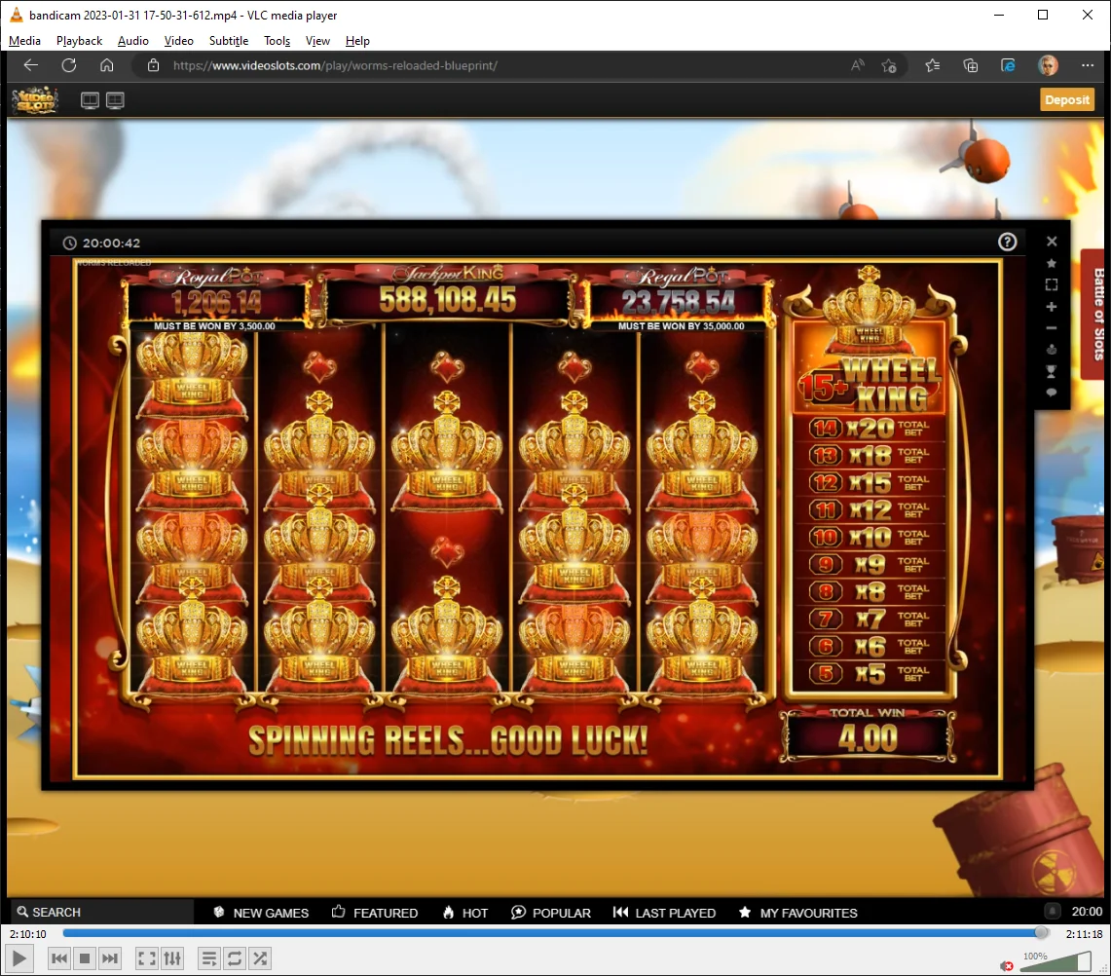Click the Deposit button
Image resolution: width=1111 pixels, height=976 pixels.
pyautogui.click(x=1066, y=100)
